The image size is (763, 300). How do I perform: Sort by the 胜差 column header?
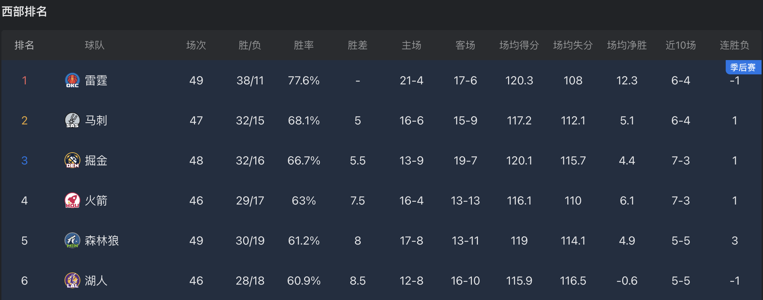click(357, 45)
